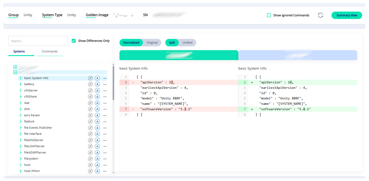Select the fileDNSServer tree item

pyautogui.click(x=34, y=140)
